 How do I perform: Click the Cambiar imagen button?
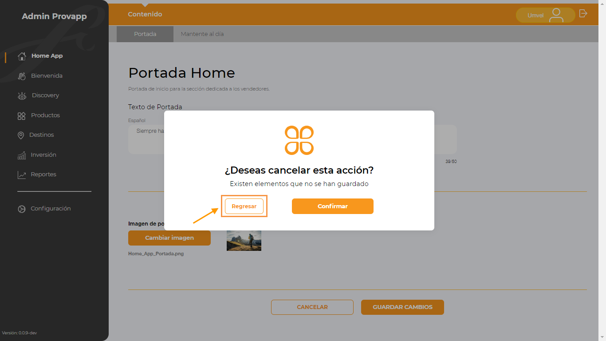click(x=169, y=238)
